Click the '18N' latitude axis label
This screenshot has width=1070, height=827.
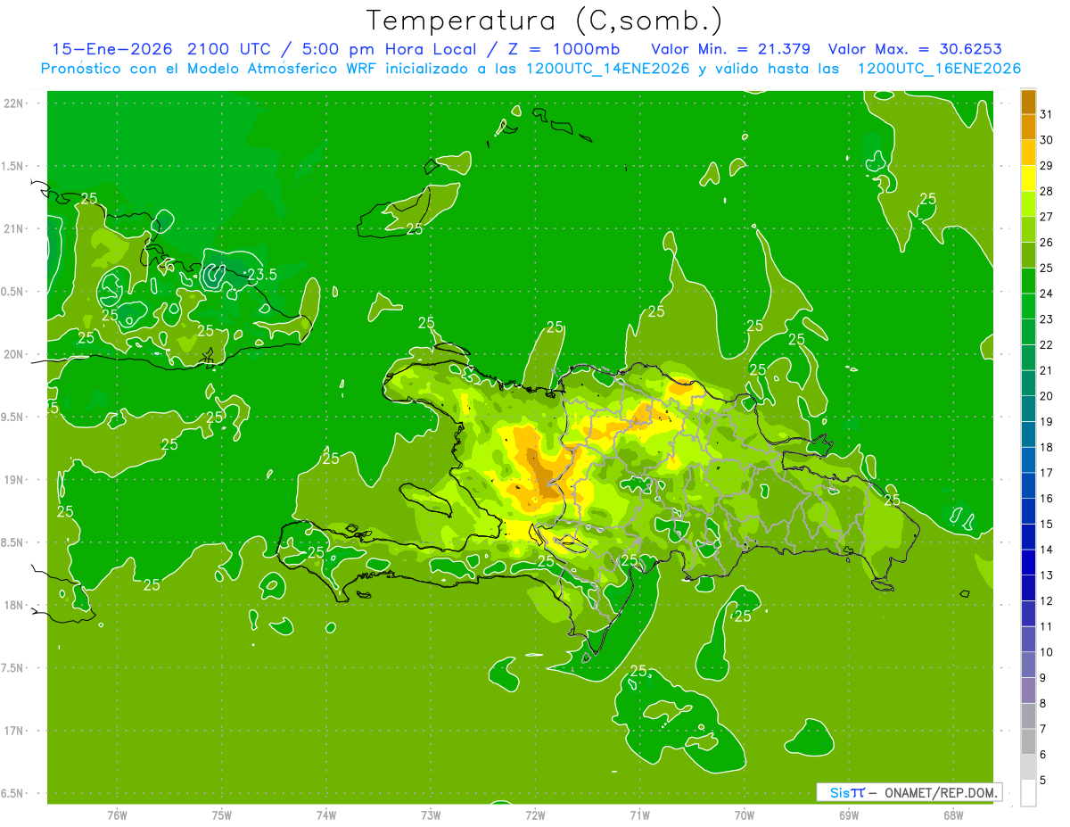[13, 605]
